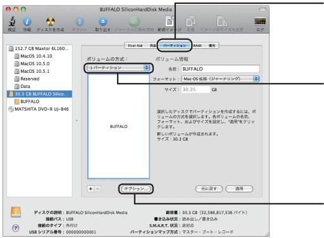Switch to the Erase (消去) tab
Viewport: 324px width, 238px height.
tap(153, 46)
